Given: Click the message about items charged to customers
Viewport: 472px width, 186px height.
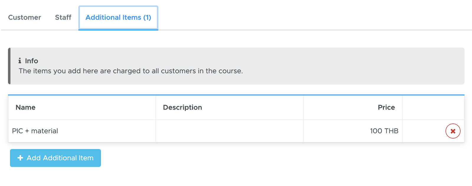Looking at the screenshot, I should click(131, 71).
